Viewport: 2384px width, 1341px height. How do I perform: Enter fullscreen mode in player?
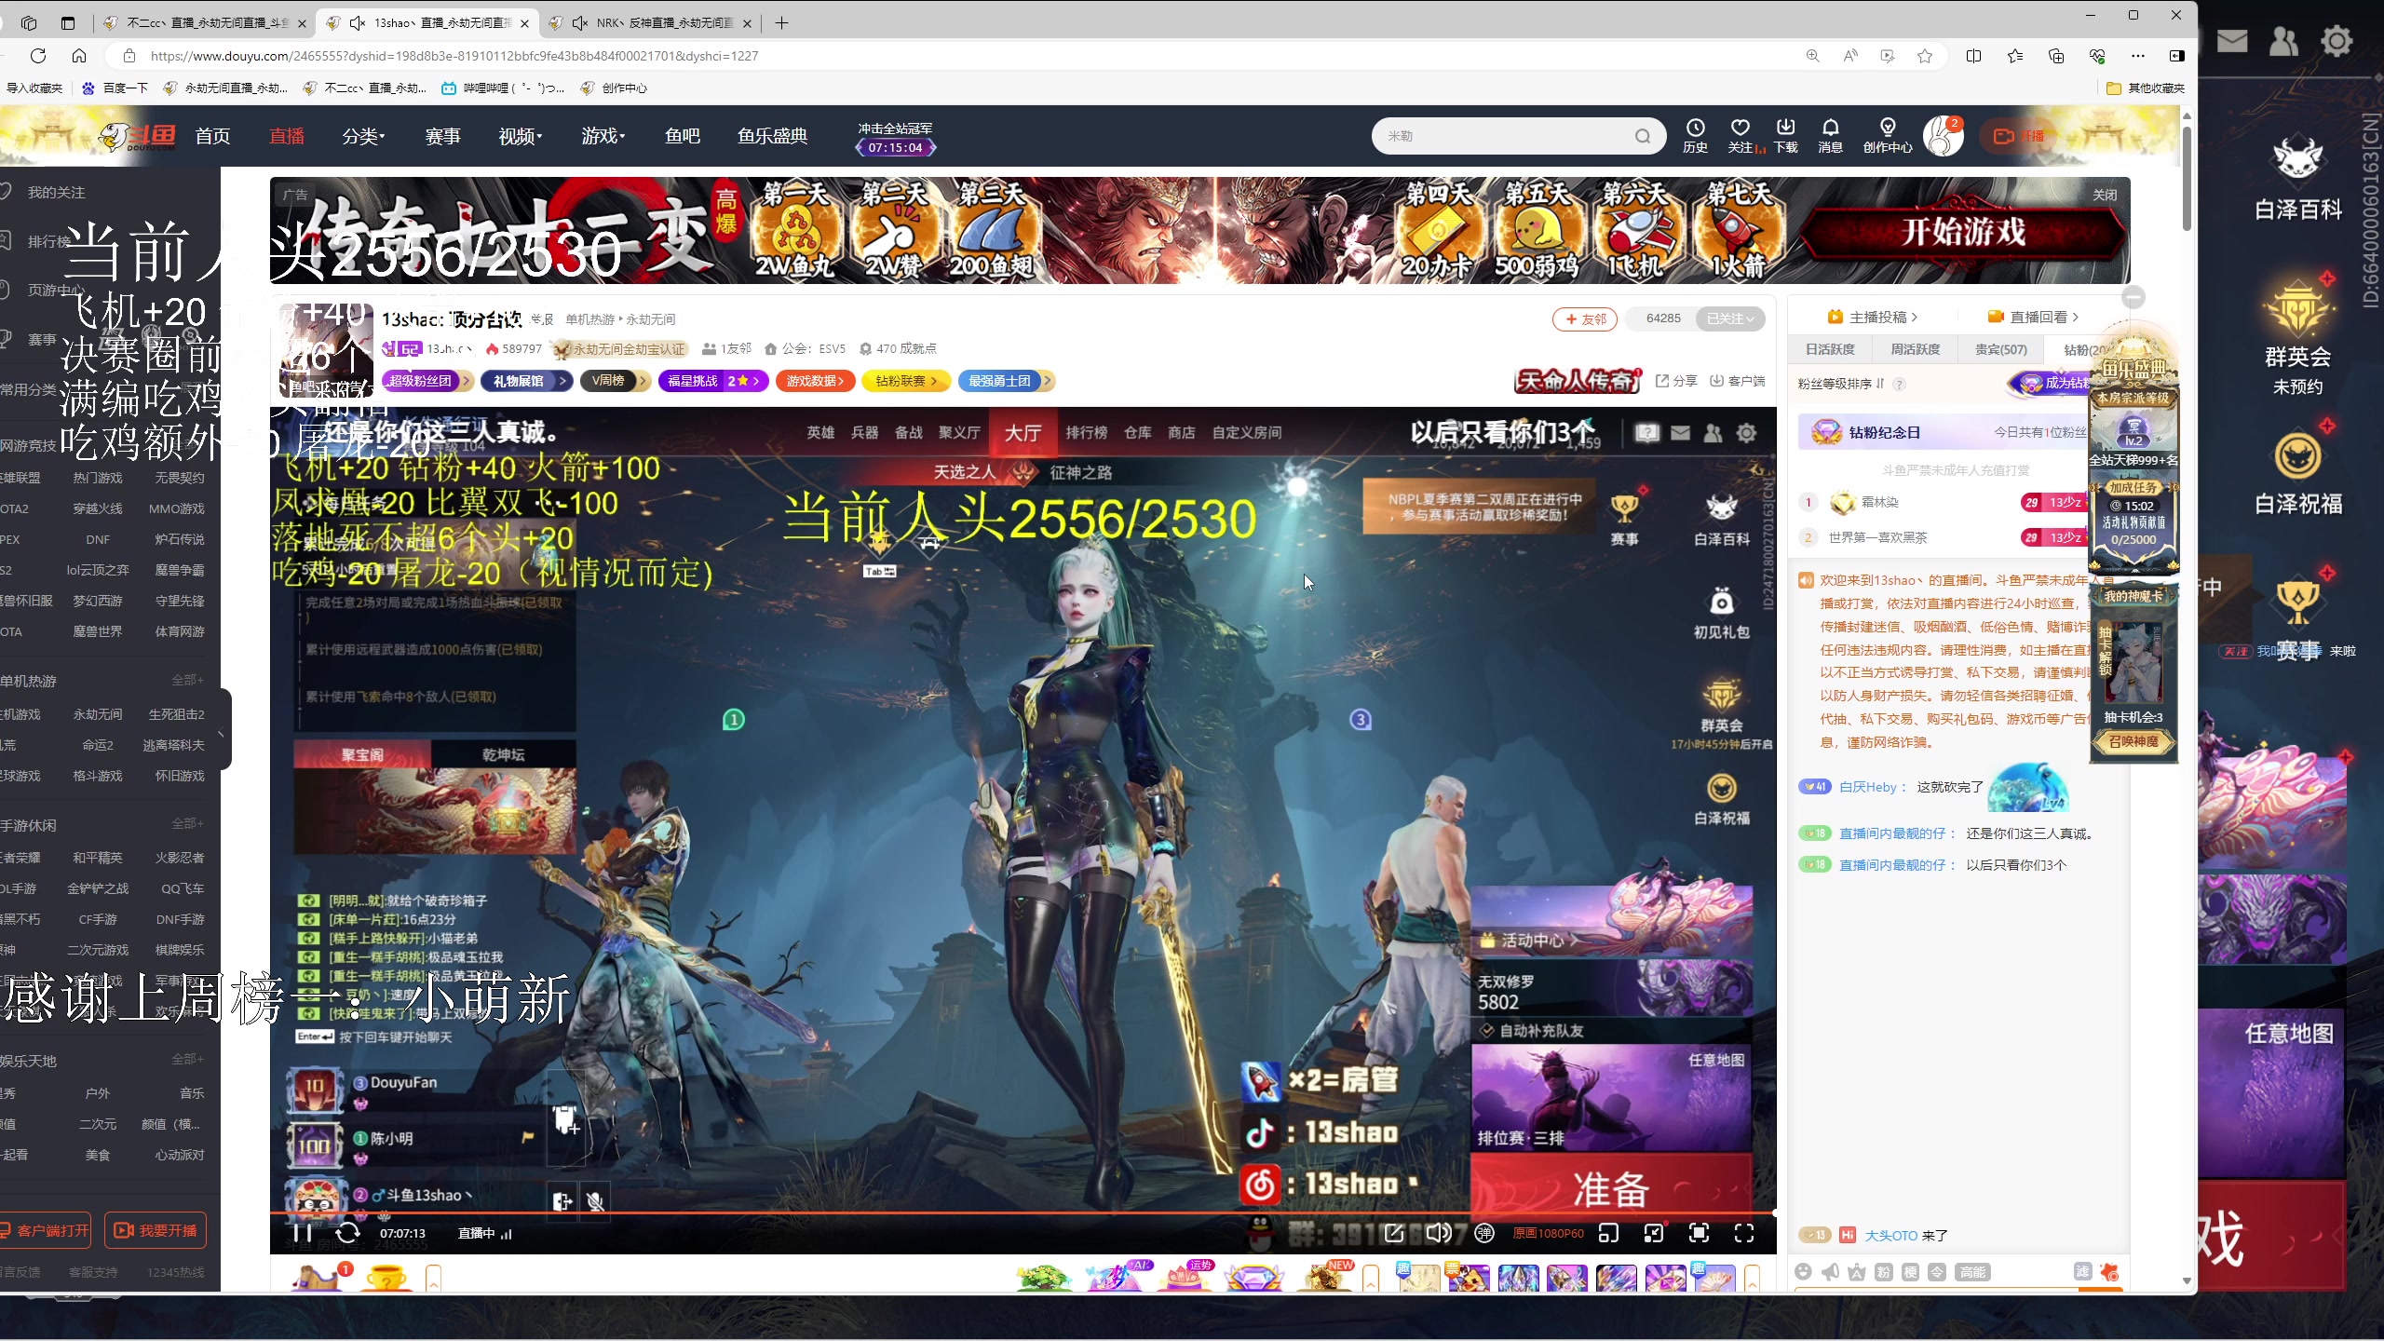[1744, 1233]
